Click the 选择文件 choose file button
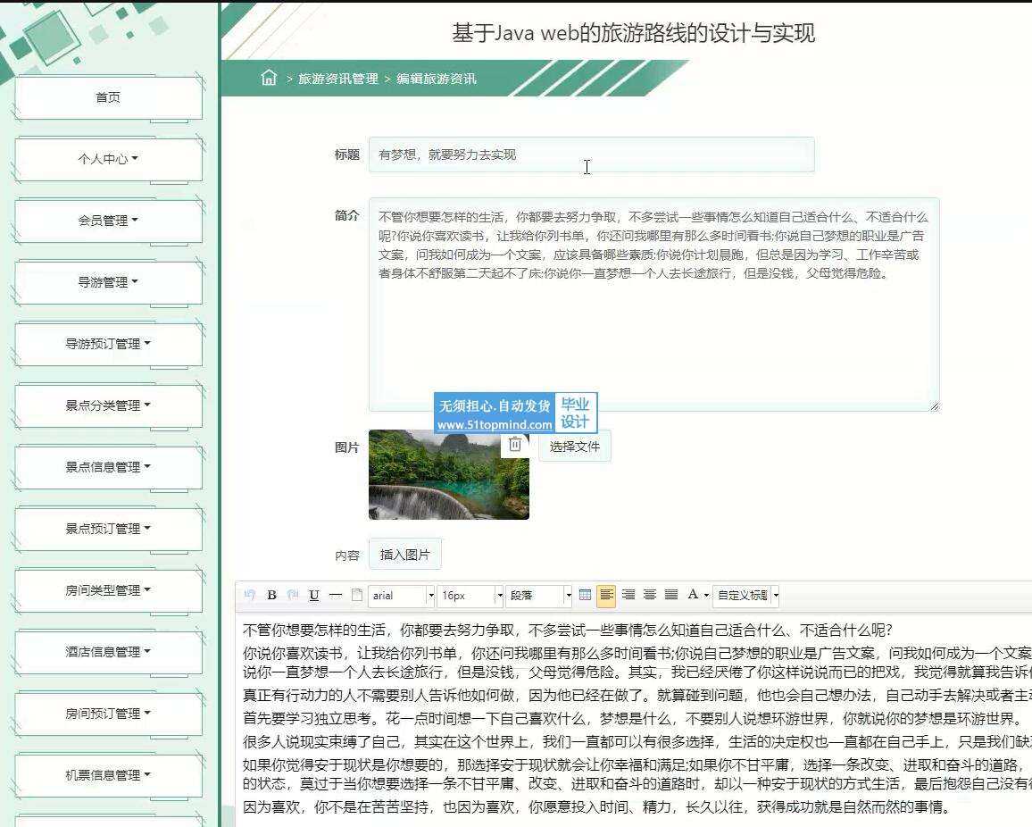The height and width of the screenshot is (827, 1032). point(575,447)
